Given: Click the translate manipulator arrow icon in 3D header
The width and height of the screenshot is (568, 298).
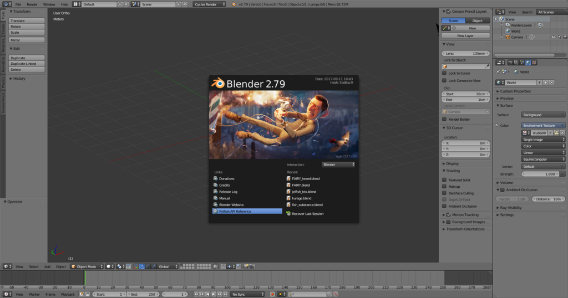Looking at the screenshot, I should click(141, 266).
